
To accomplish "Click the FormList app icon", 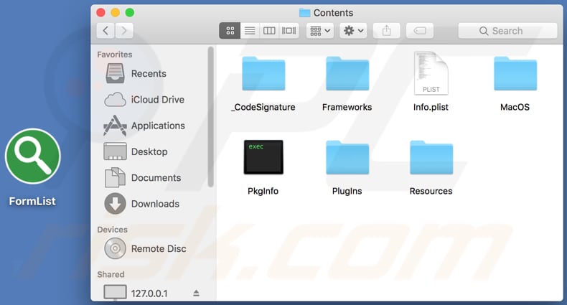I will (32, 156).
